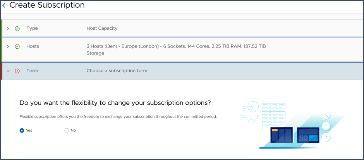Viewport: 364px width, 160px height.
Task: Click the pie chart graphic in the illustration
Action: [x=252, y=107]
